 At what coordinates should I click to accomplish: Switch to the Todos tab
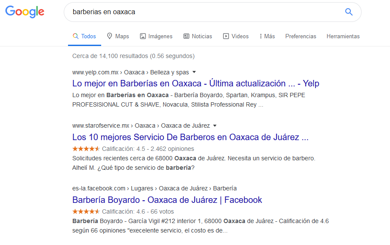(84, 36)
